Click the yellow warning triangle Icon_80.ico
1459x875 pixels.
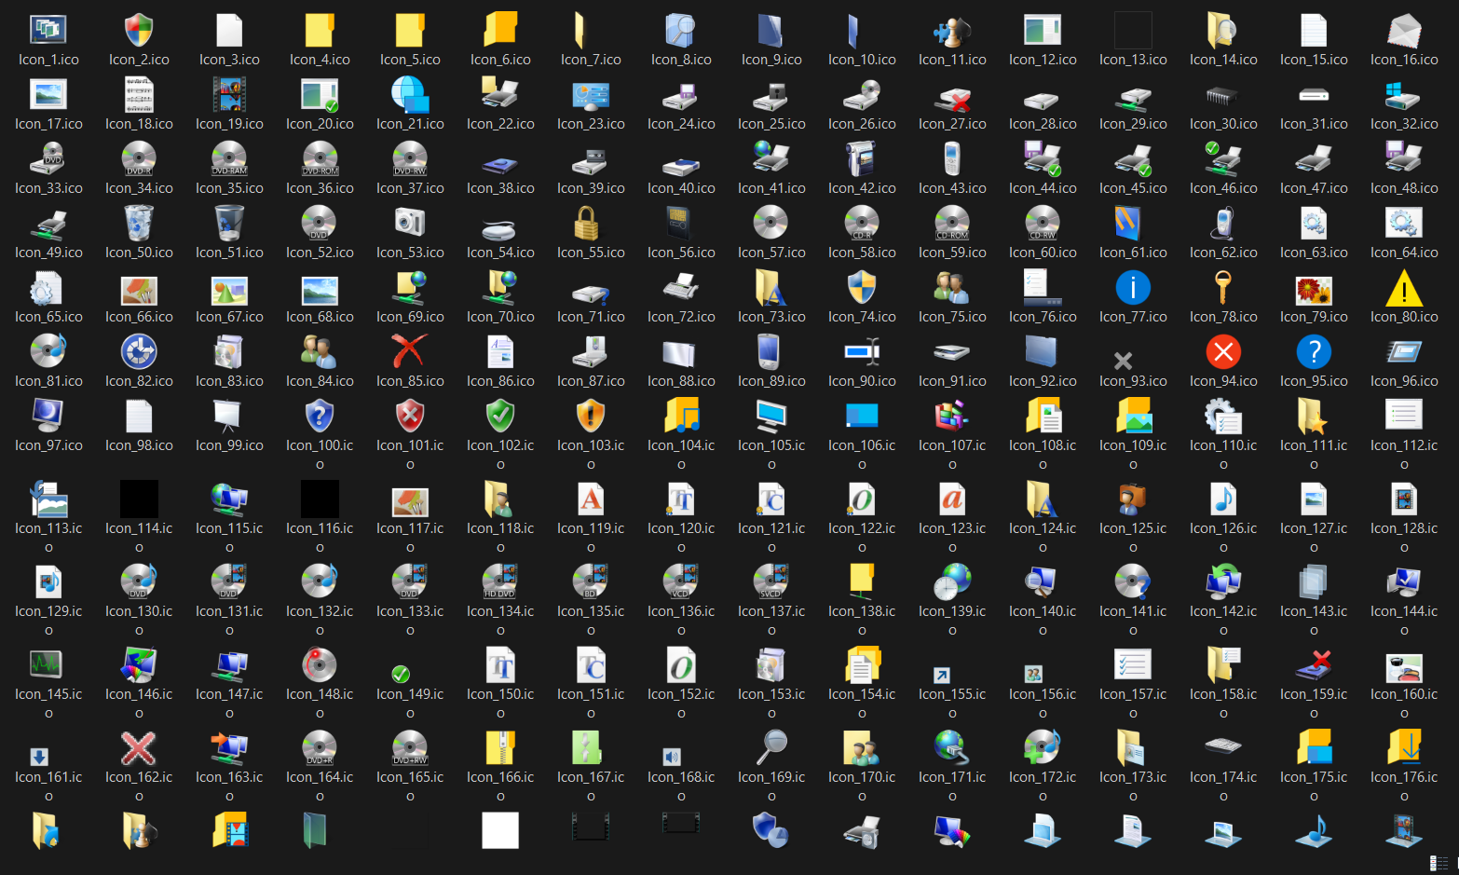(x=1404, y=288)
